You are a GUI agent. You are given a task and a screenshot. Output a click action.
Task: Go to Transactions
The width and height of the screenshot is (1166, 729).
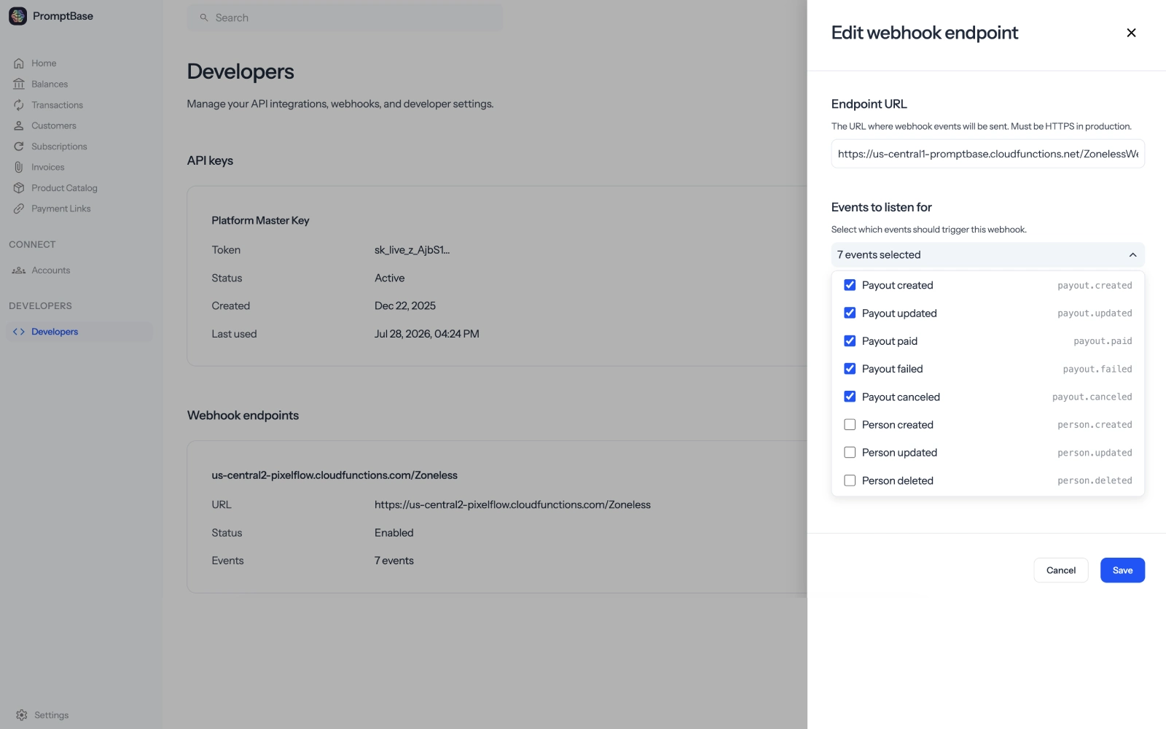pos(57,105)
